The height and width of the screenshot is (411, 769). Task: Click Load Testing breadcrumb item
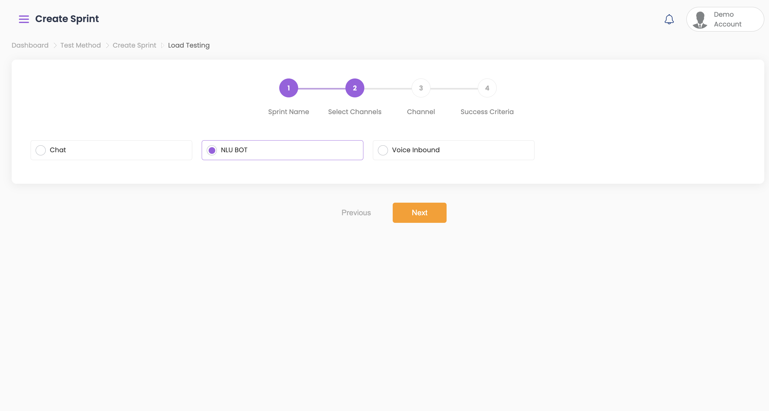[x=188, y=45]
